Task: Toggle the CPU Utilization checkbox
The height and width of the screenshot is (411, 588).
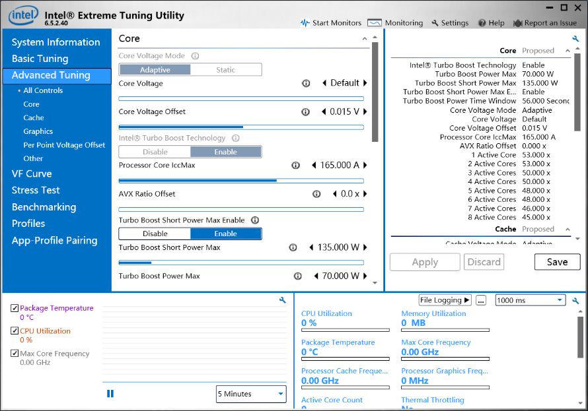Action: click(15, 331)
